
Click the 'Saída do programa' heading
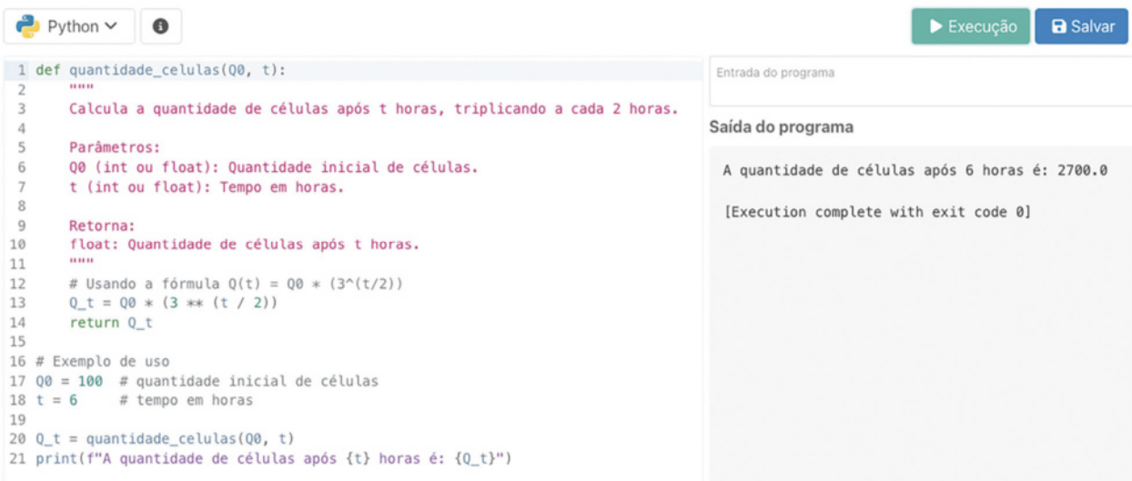pyautogui.click(x=782, y=127)
